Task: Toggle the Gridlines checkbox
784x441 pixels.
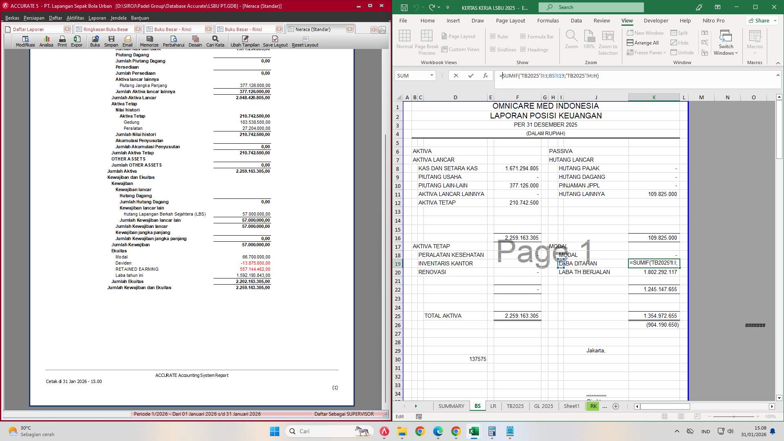Action: click(x=493, y=49)
